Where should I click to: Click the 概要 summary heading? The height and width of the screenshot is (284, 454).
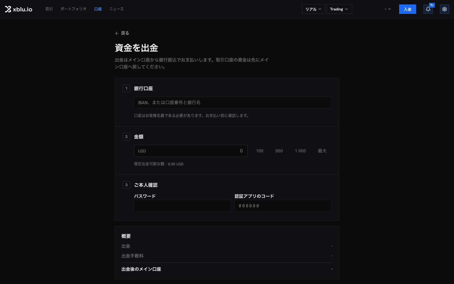tap(126, 236)
